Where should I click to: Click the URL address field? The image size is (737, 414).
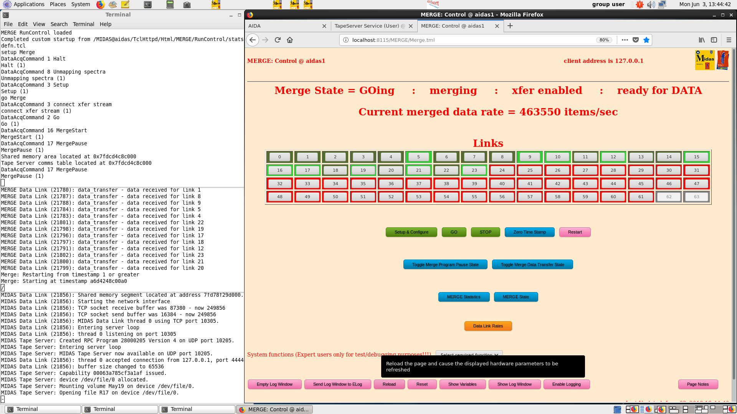pos(472,40)
